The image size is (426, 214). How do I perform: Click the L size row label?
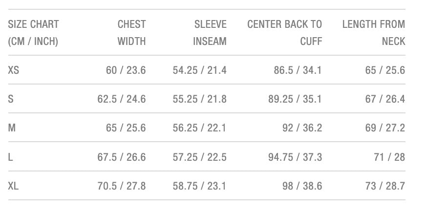(x=11, y=157)
